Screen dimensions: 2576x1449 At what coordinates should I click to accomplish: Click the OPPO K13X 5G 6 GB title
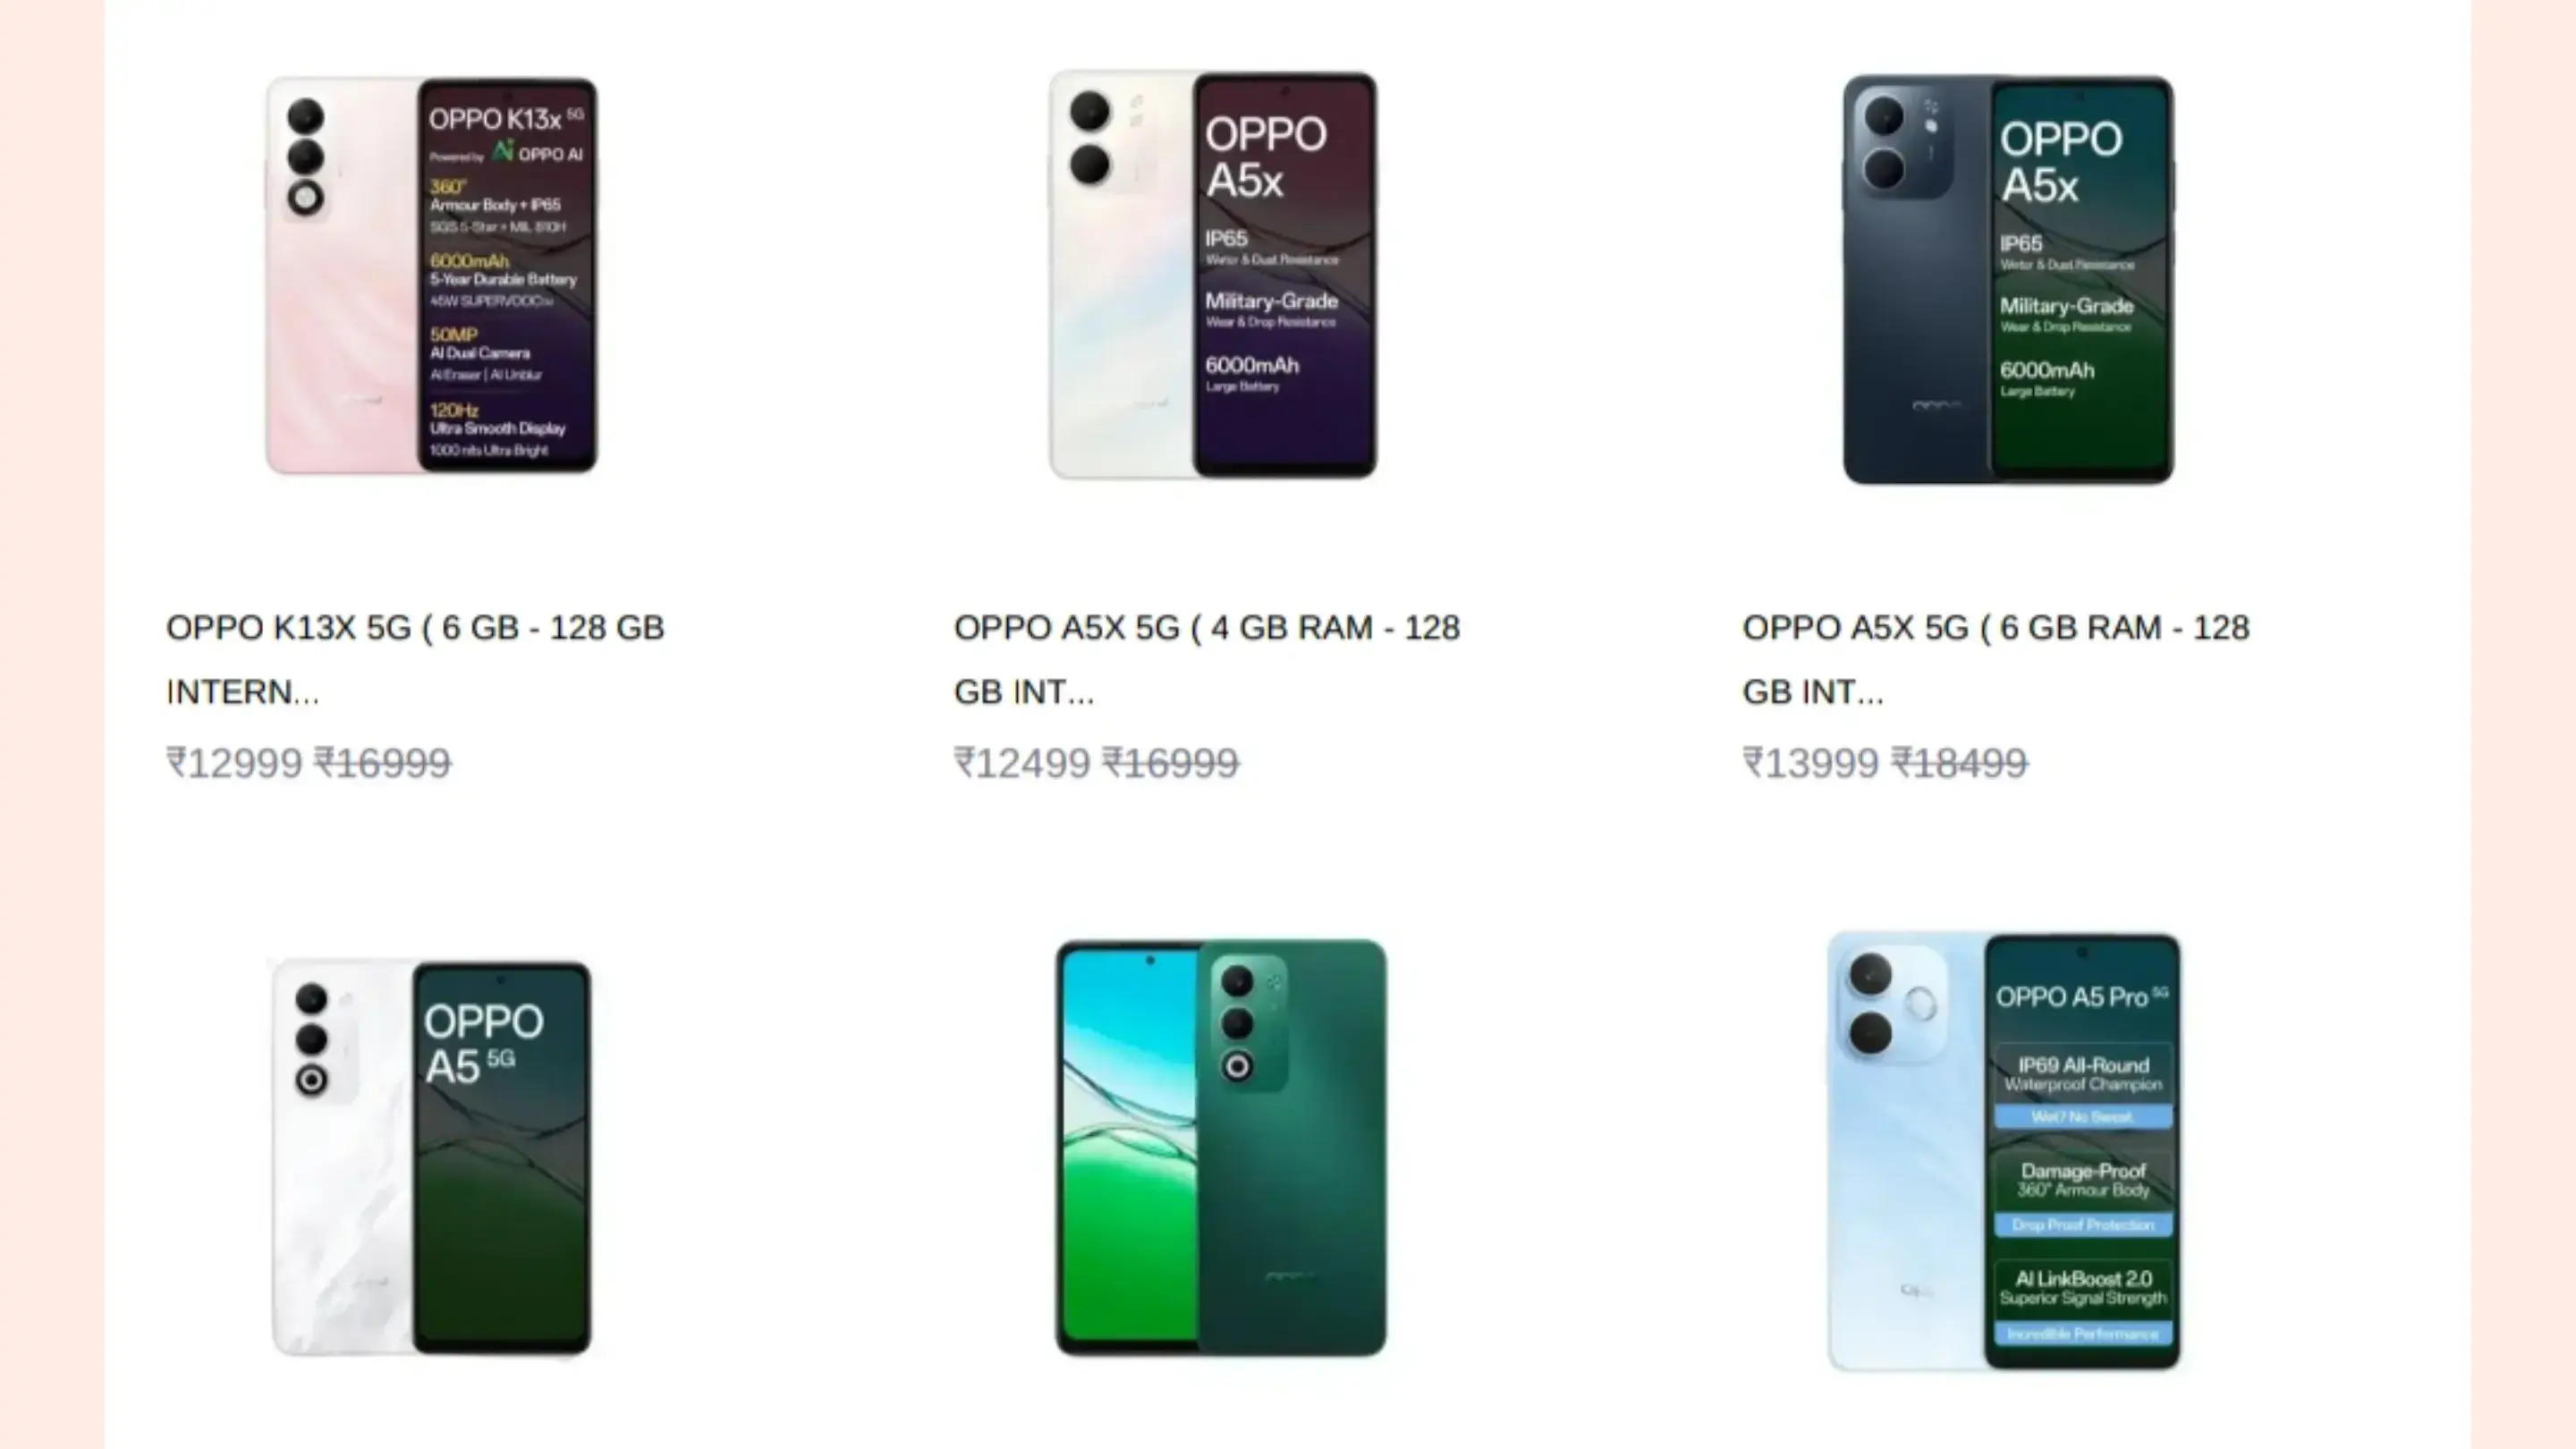click(415, 659)
